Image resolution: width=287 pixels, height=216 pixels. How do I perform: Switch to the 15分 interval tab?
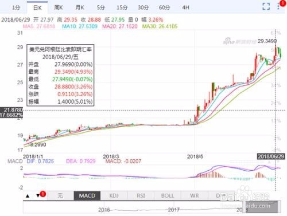click(122, 7)
